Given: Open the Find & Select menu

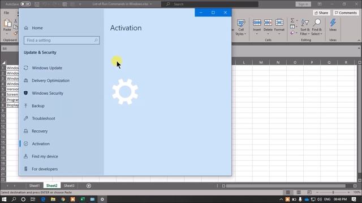Looking at the screenshot, I should point(317,28).
